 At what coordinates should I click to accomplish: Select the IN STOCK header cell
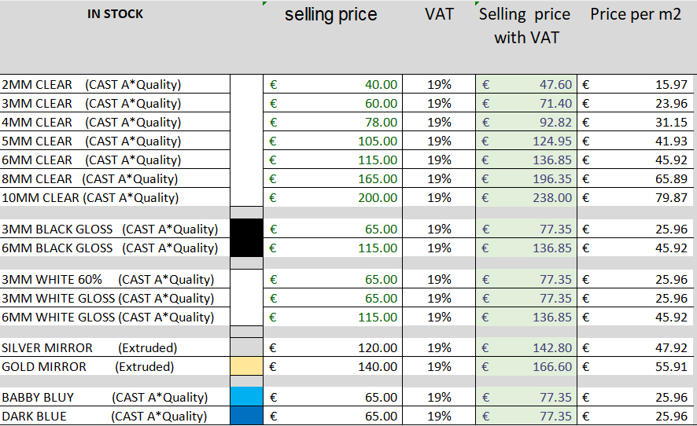(x=116, y=15)
